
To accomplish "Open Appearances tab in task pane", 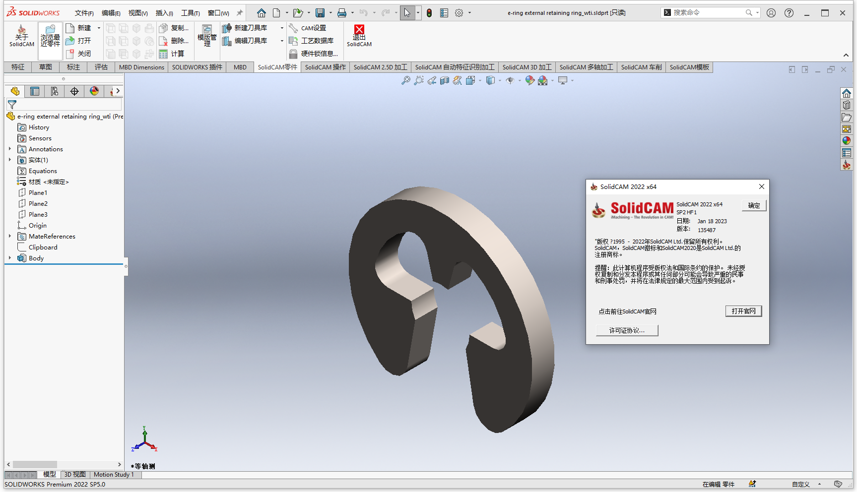I will click(847, 141).
